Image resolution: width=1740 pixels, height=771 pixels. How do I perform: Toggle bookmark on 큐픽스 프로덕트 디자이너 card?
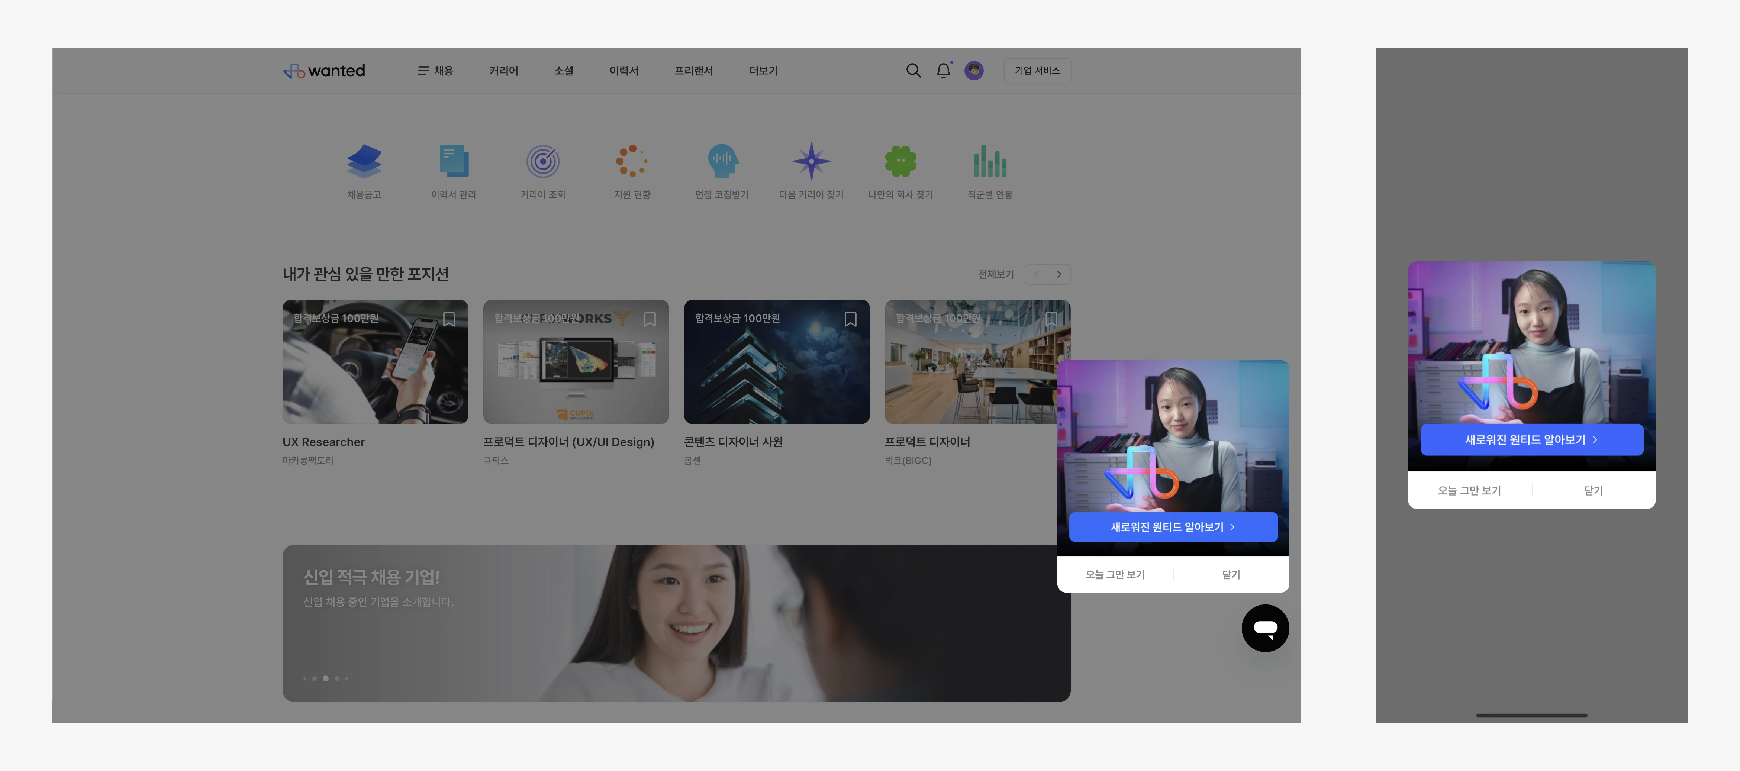point(650,319)
